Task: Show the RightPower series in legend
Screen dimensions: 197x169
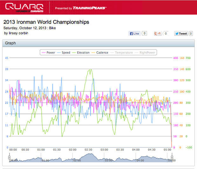Action: [x=145, y=53]
